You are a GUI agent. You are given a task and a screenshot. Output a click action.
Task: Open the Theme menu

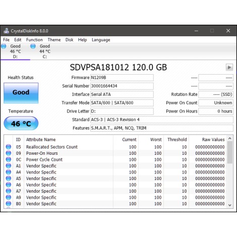pyautogui.click(x=54, y=40)
